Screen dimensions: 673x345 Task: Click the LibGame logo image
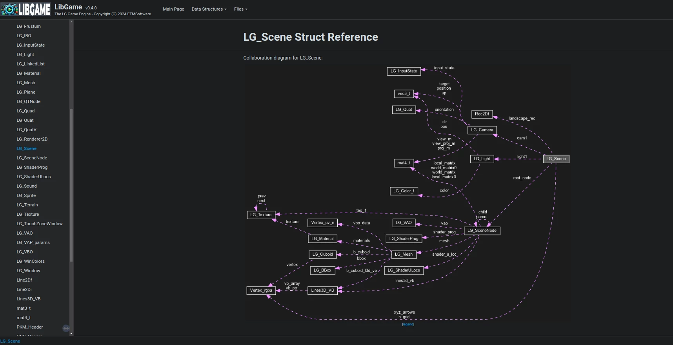[25, 9]
